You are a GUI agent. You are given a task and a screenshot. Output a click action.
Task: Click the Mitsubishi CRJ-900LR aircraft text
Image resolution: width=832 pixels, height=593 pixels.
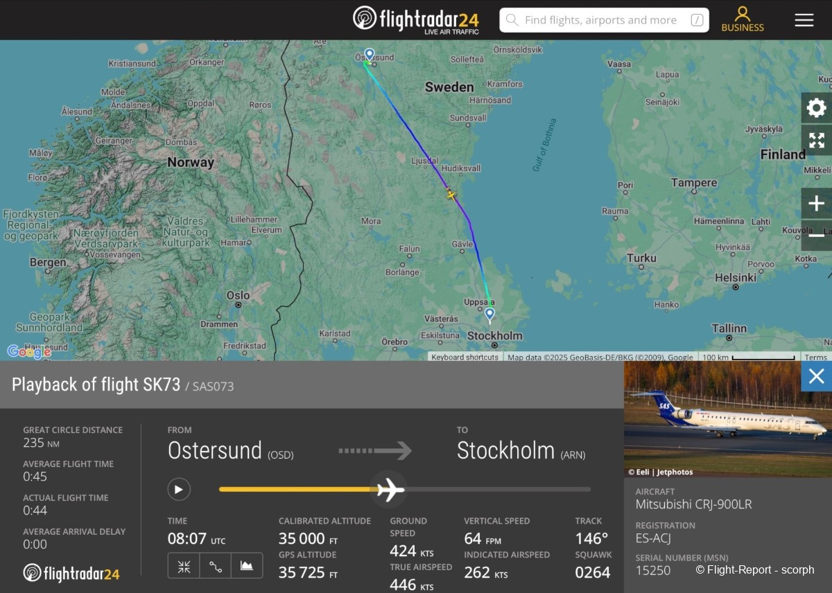tap(693, 504)
